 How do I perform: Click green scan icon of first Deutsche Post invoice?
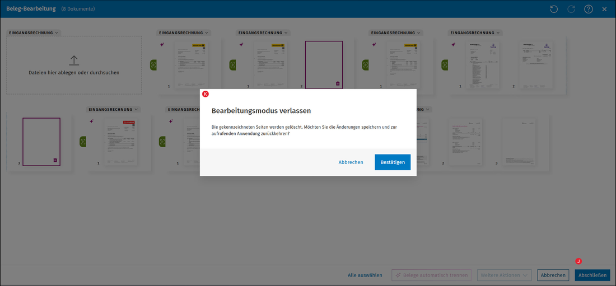tap(153, 65)
